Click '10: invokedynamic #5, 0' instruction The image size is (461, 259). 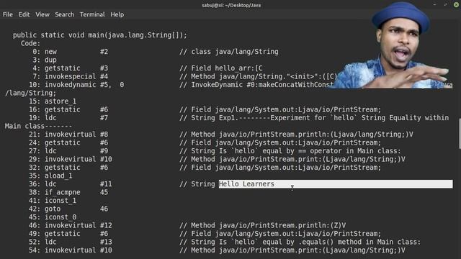[x=76, y=85]
